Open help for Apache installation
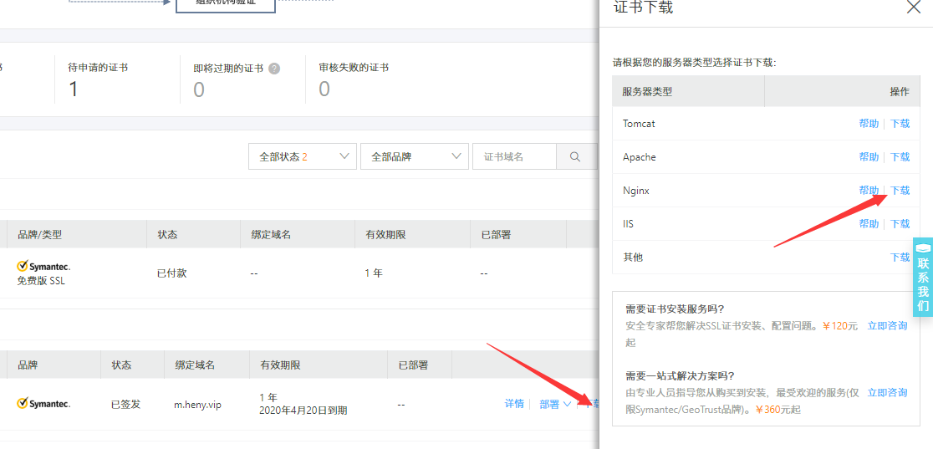 point(869,157)
